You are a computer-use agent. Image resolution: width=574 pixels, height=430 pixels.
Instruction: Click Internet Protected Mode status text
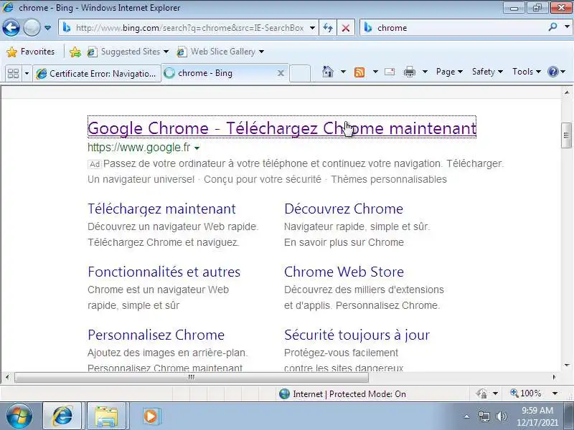[x=349, y=393]
